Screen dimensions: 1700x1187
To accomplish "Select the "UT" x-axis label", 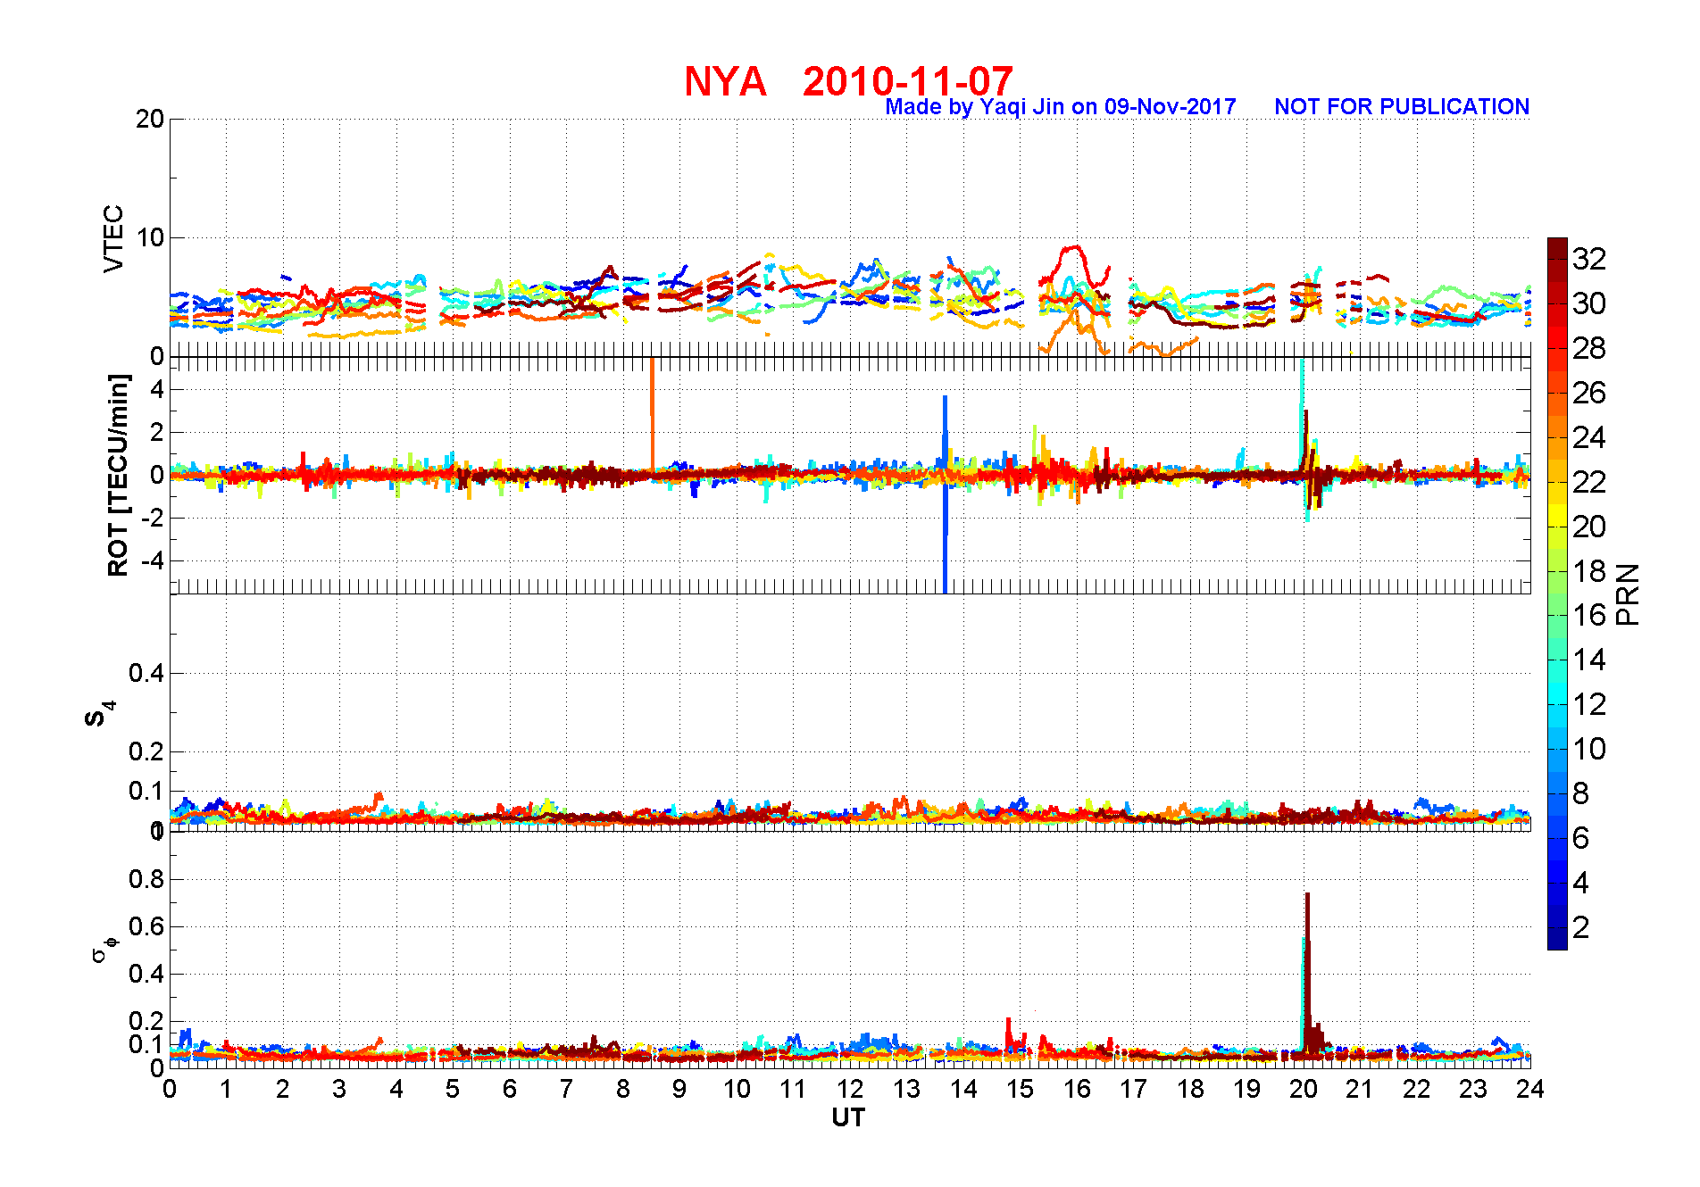I will (x=848, y=1118).
